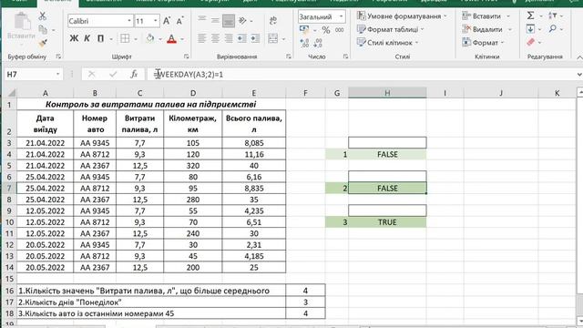
Task: Click the Cut scissors icon
Action: tap(43, 16)
